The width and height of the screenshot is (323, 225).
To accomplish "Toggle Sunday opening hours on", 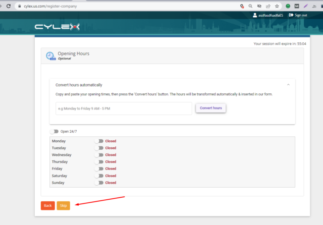I will [x=99, y=183].
